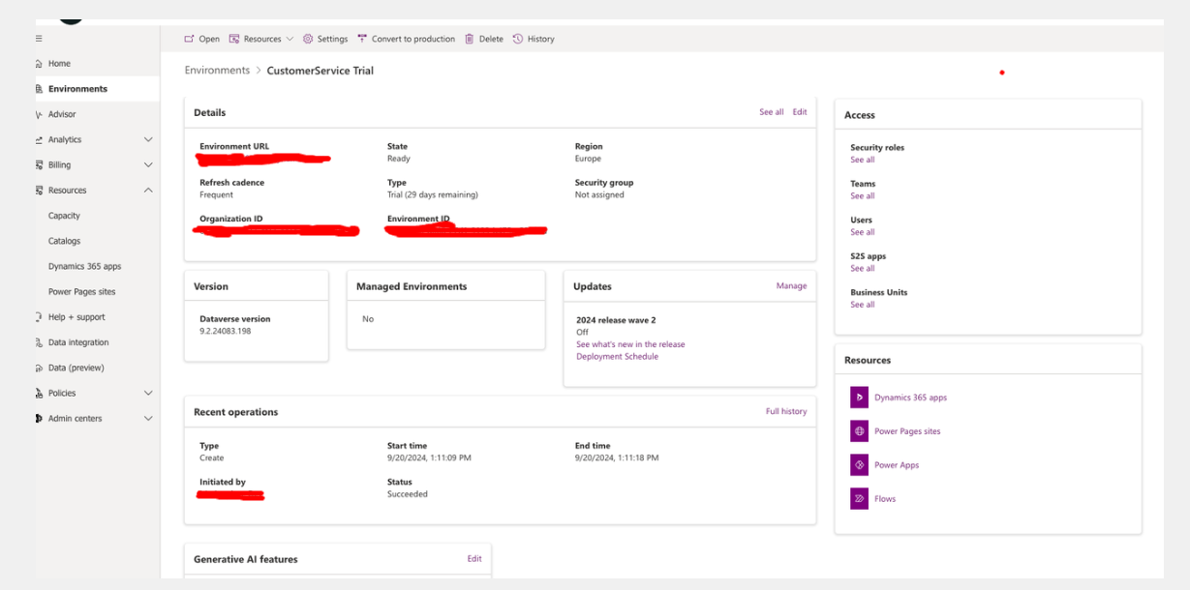
Task: Click the History clock icon
Action: point(518,39)
